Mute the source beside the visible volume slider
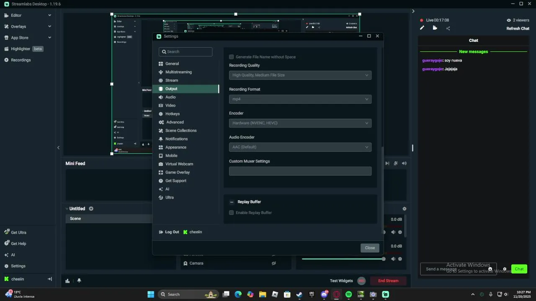Screen dimensions: 536x301 click(x=393, y=259)
